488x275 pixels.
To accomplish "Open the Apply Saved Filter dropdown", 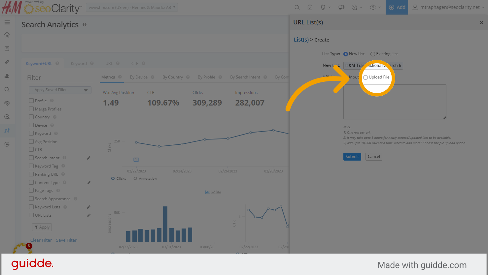I will coord(60,90).
